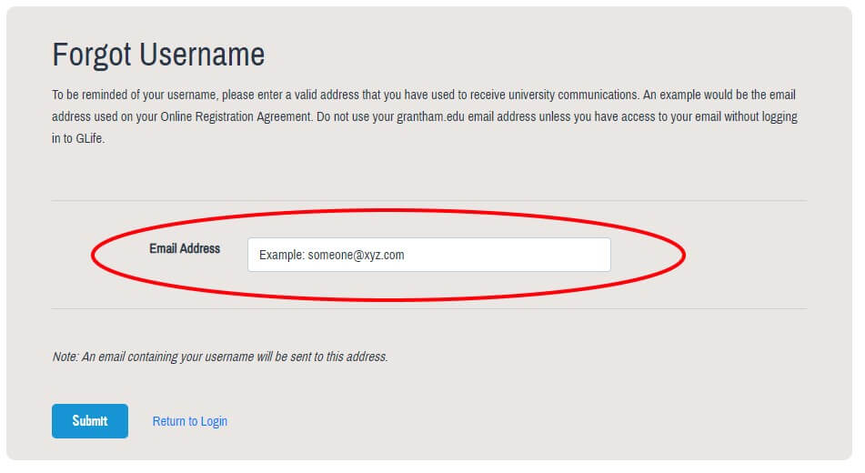Image resolution: width=865 pixels, height=473 pixels.
Task: Click the "someone@xyz.com" placeholder text
Action: (356, 255)
